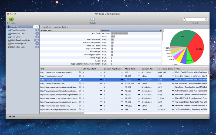Image resolution: width=216 pixels, height=135 pixels.
Task: Click the High PageRank Links gear icon
Action: [x=9, y=40]
